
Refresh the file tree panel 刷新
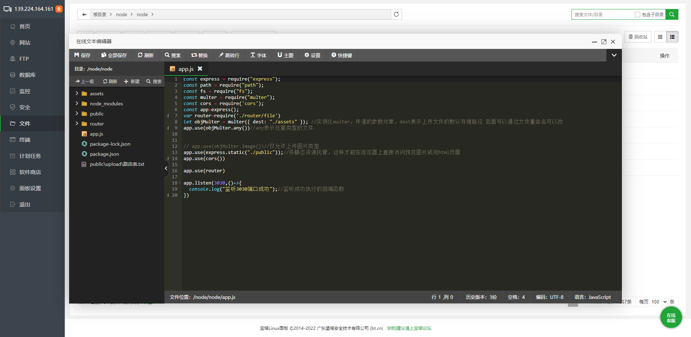(110, 81)
